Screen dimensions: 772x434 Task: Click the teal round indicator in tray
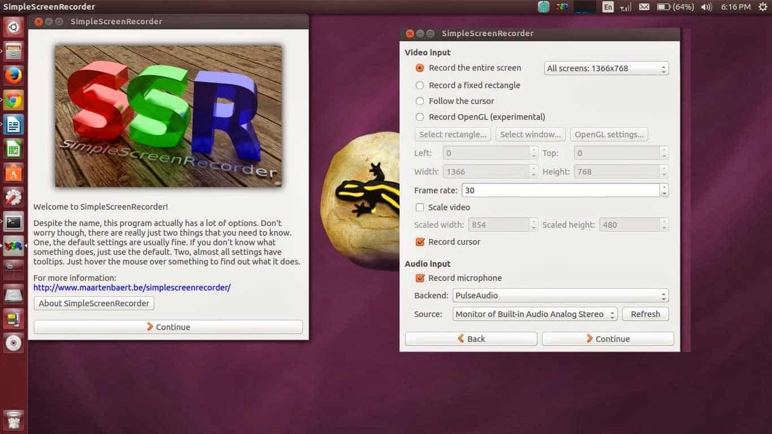click(x=543, y=7)
